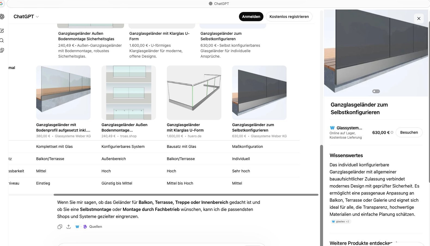
Task: Select the 'Bausatz mit Glas' cell
Action: coord(182,147)
